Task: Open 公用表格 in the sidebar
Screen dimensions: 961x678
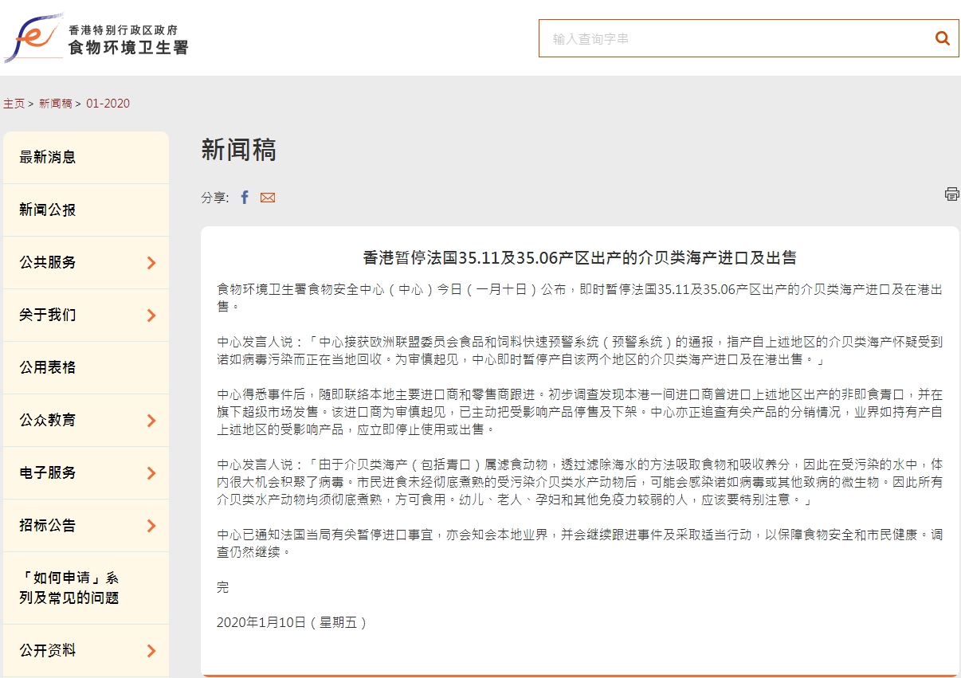Action: [x=86, y=368]
